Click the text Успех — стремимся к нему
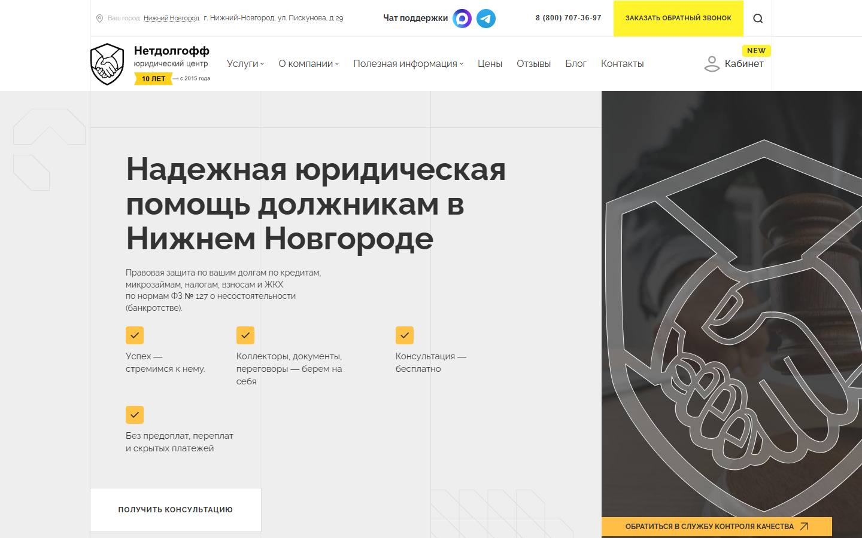The width and height of the screenshot is (862, 538). click(165, 362)
